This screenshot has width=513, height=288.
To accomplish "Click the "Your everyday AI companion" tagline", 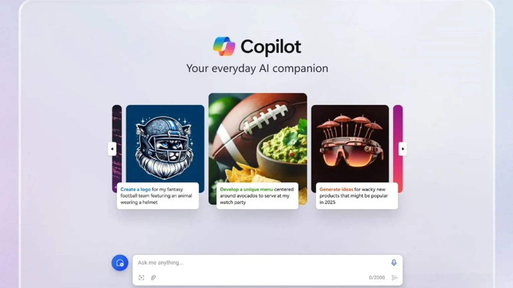I will (257, 68).
